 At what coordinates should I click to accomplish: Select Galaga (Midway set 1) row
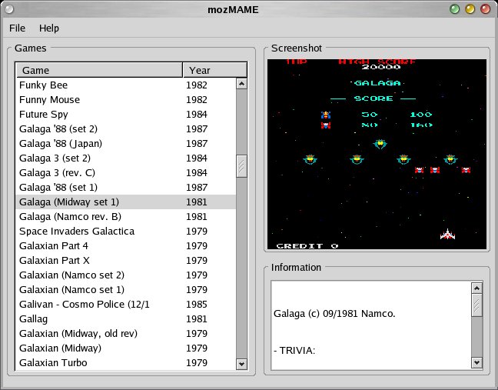[x=126, y=202]
